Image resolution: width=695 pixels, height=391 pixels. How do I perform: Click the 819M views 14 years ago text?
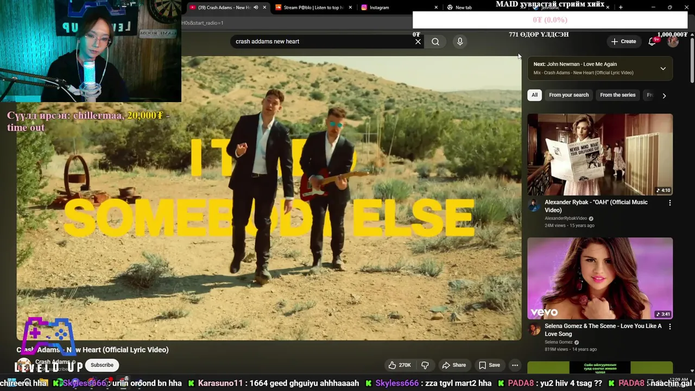[571, 349]
